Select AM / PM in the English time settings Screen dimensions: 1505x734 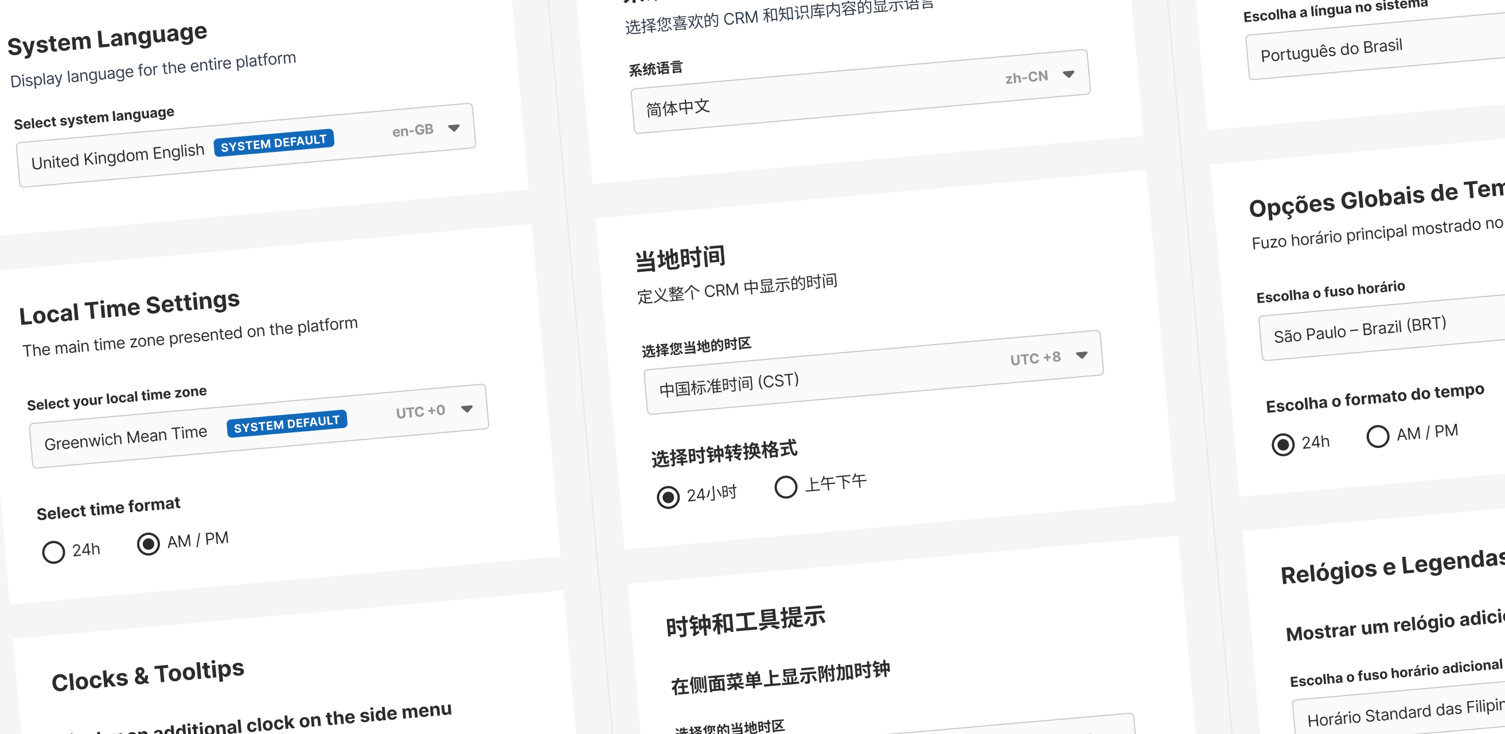pos(150,544)
